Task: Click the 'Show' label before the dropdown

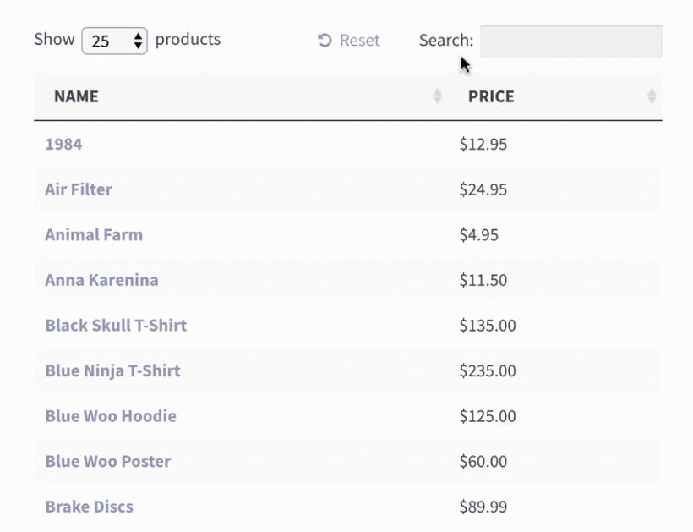Action: coord(54,39)
